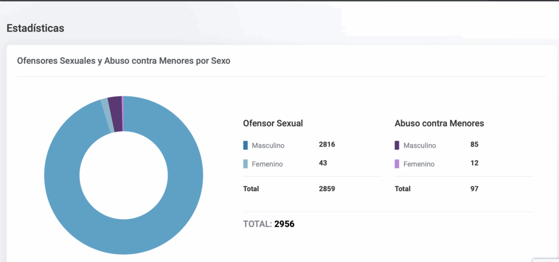This screenshot has height=262, width=559.
Task: Select Masculino label under Abuso contra Menores
Action: coord(419,145)
